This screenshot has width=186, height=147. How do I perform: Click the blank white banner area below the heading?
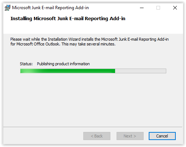tap(93, 28)
